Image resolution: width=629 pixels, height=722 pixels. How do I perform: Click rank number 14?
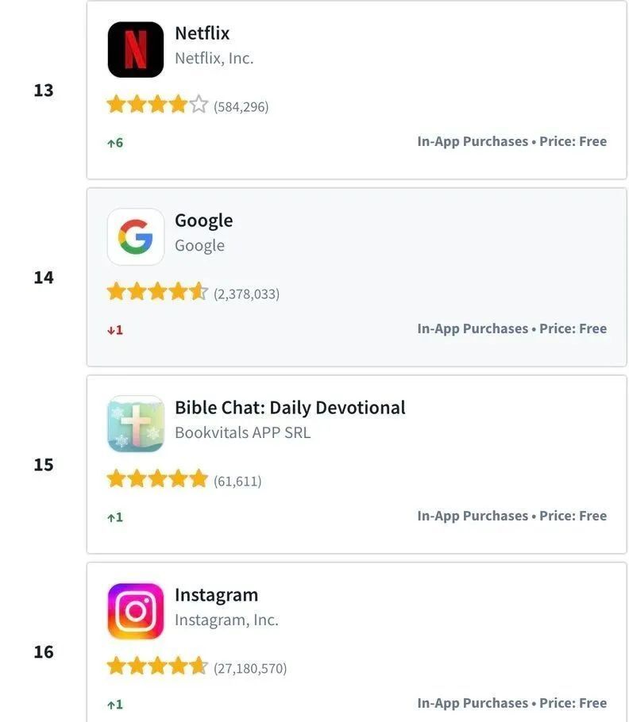point(44,278)
